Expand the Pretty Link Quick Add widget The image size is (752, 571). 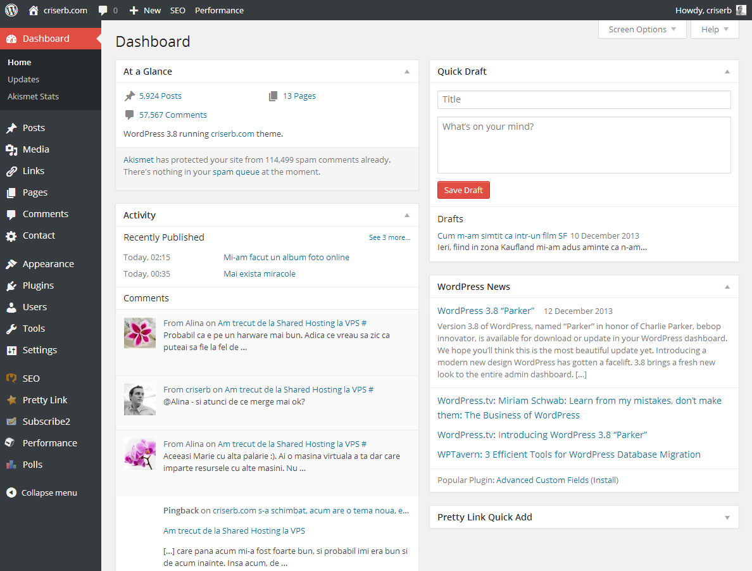pos(727,517)
